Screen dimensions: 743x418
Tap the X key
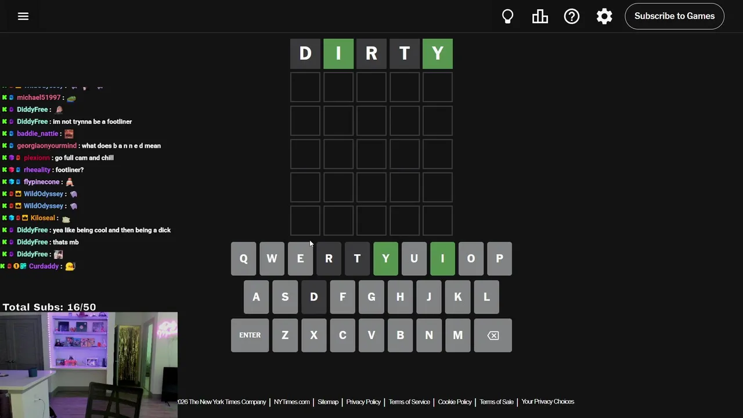coord(314,336)
